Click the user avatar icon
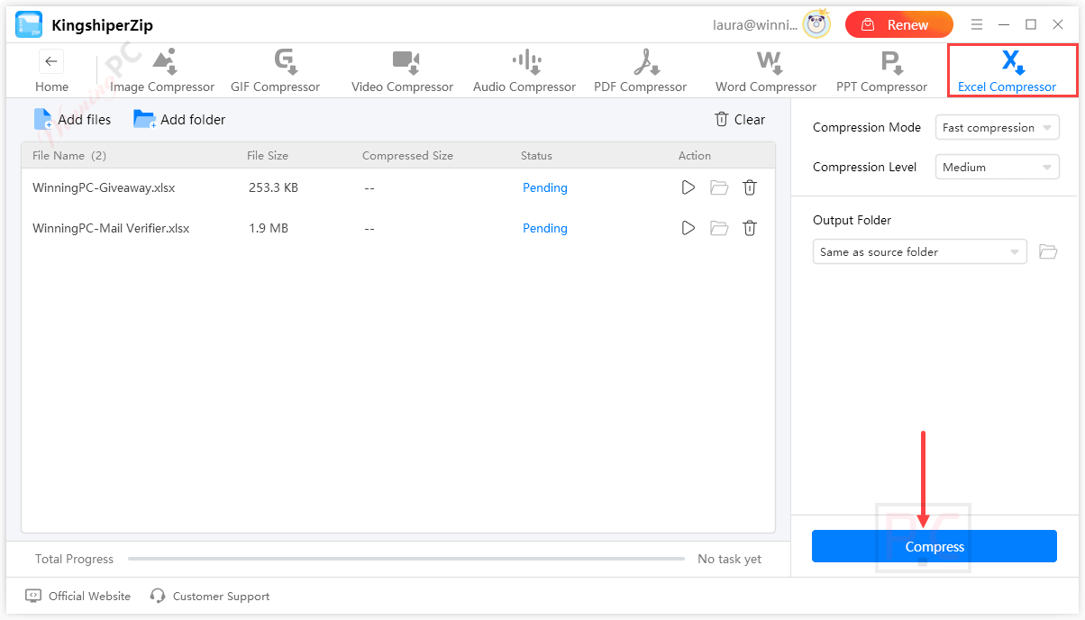 pyautogui.click(x=817, y=24)
